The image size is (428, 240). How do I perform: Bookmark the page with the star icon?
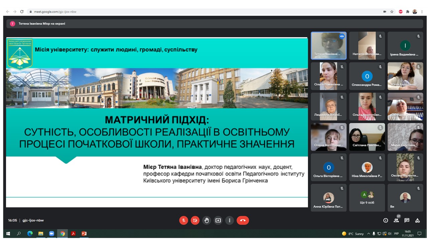click(x=392, y=11)
